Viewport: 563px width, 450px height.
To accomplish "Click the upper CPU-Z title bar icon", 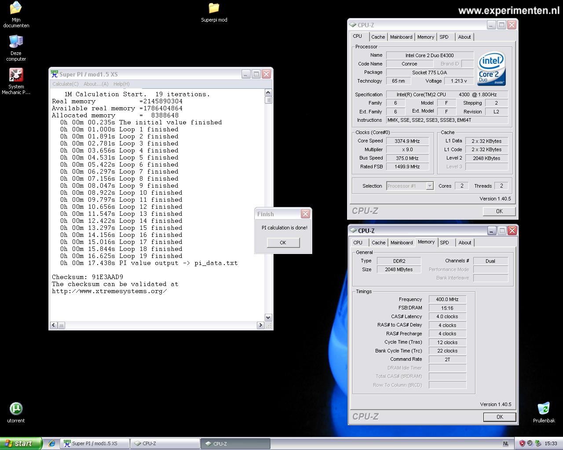I will [x=353, y=25].
